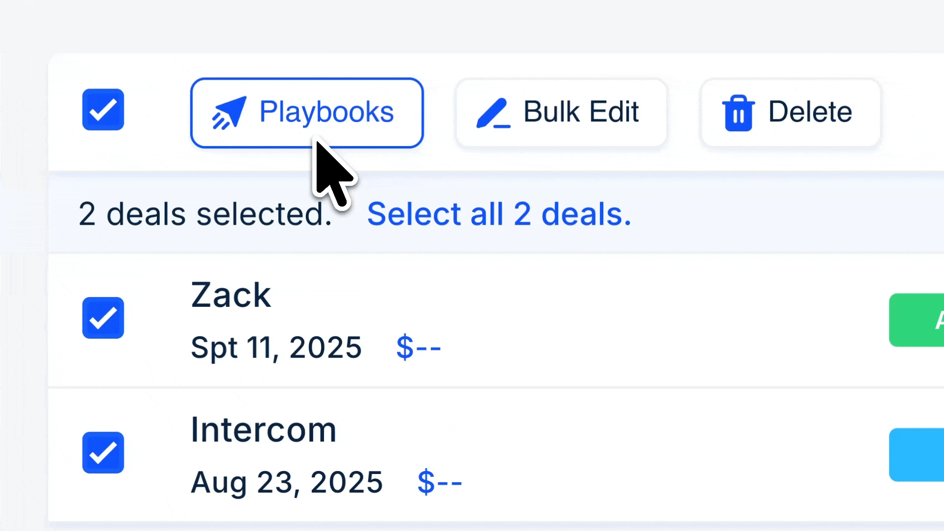Click the trash can icon

pyautogui.click(x=738, y=113)
